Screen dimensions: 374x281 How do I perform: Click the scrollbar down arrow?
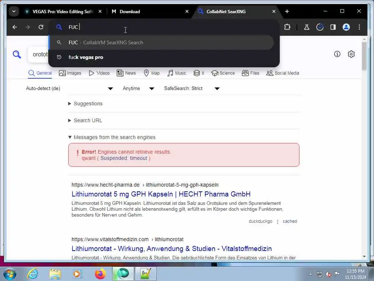(364, 256)
